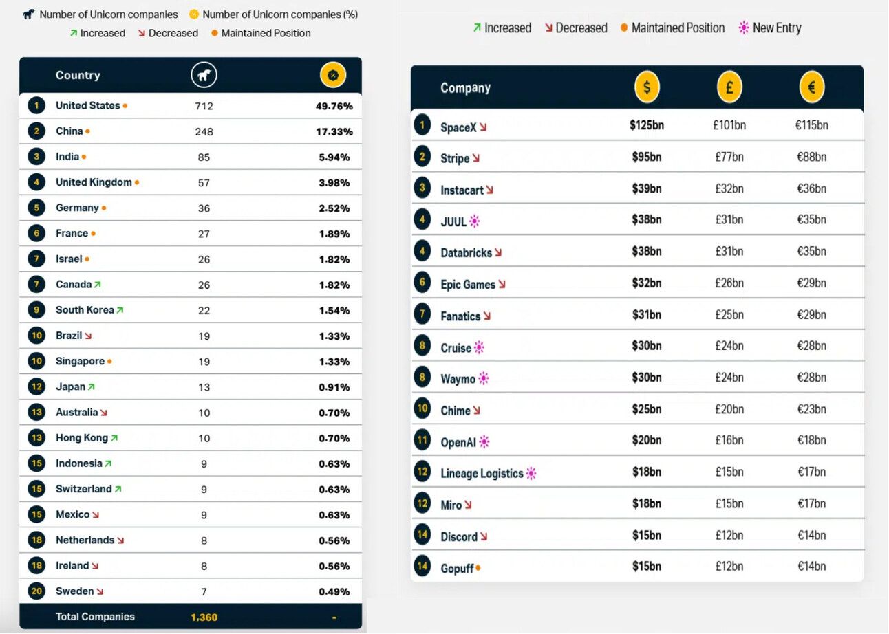Click the '$32bn' valuation for Epic Games
The image size is (889, 634).
(647, 283)
